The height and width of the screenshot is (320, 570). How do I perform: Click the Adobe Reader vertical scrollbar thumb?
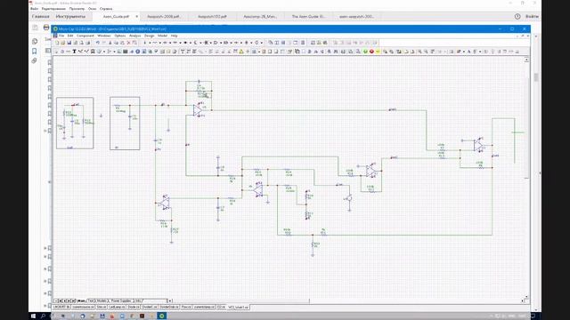pyautogui.click(x=536, y=77)
